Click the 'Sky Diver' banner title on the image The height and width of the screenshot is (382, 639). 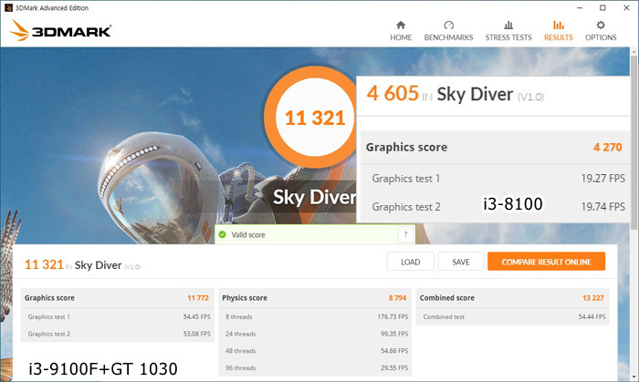(x=315, y=197)
